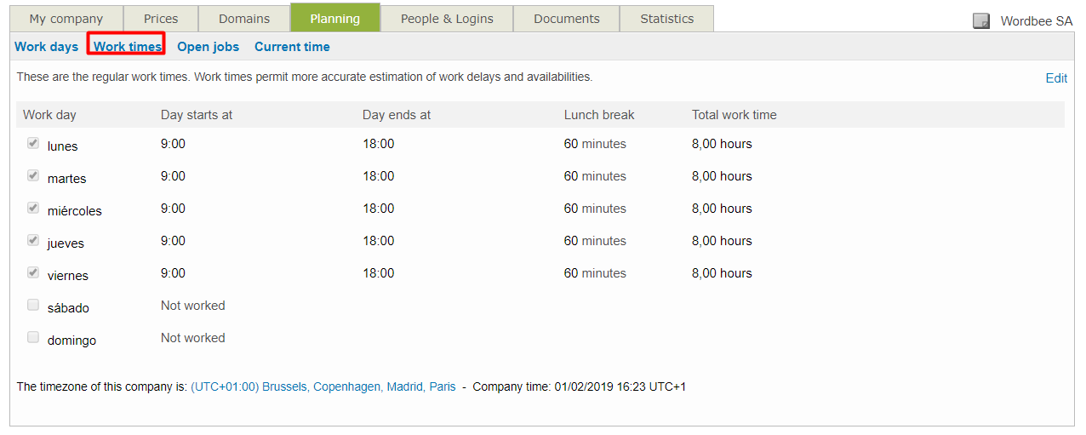Select the Planning tab

pos(334,19)
